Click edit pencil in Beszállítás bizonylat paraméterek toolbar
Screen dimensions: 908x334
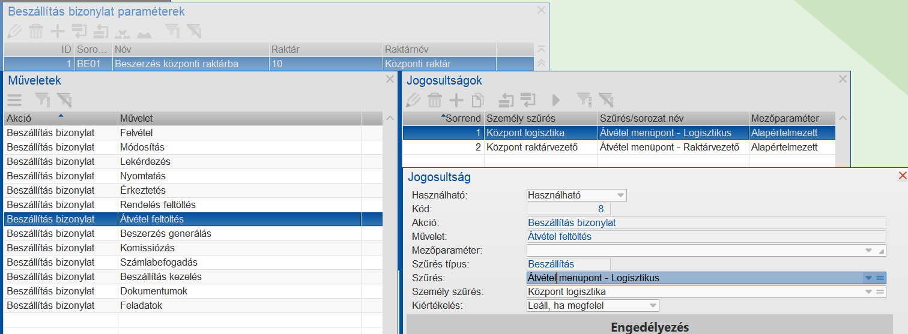(x=14, y=31)
